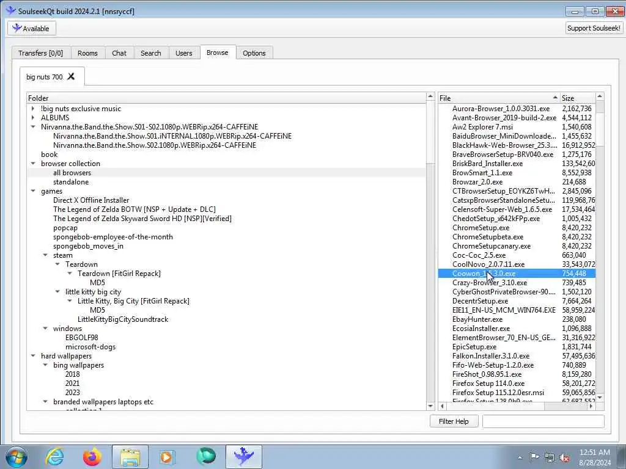Select the 'popcap' folder
This screenshot has height=469, width=626.
tap(65, 228)
